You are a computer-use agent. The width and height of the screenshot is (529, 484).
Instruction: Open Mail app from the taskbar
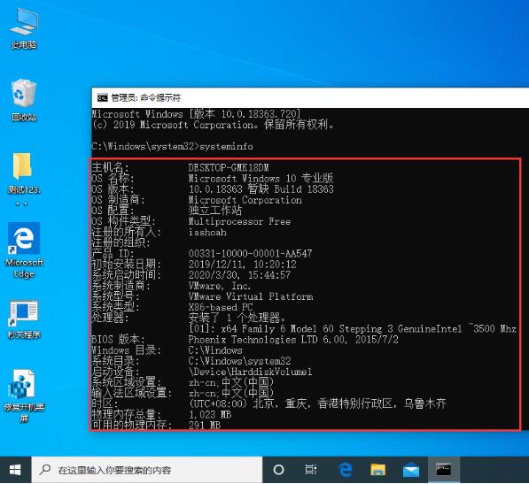tap(411, 470)
